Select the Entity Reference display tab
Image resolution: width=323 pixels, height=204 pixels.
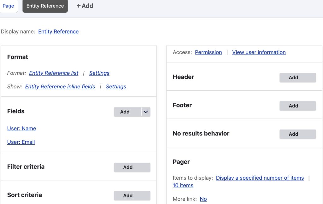click(45, 6)
